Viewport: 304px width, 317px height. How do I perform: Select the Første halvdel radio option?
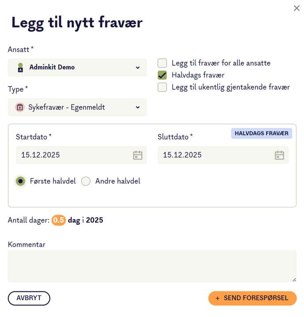(x=20, y=181)
